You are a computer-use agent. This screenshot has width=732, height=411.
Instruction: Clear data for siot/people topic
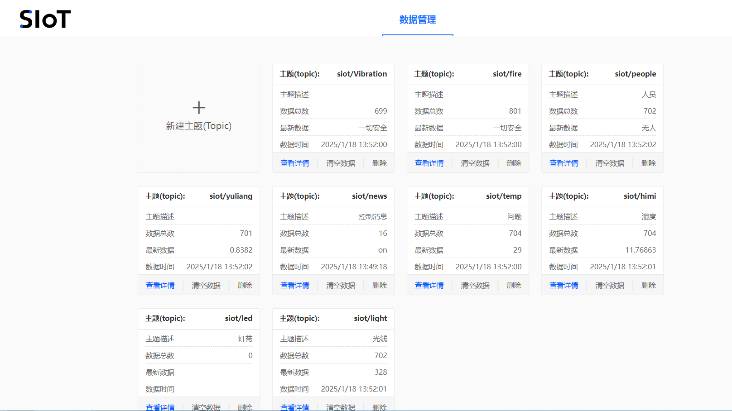coord(610,163)
